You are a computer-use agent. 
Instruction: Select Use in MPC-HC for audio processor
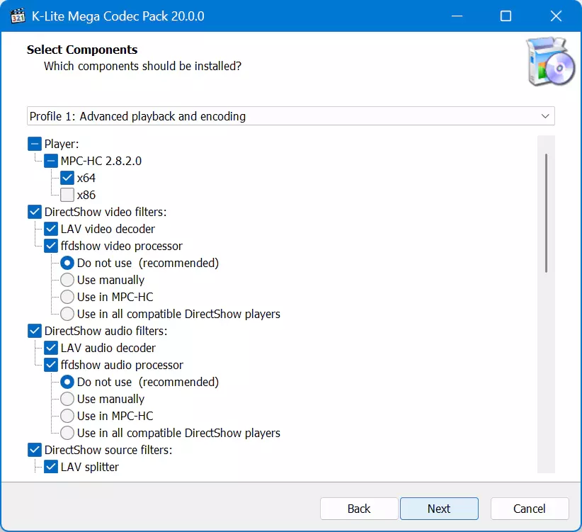coord(67,416)
